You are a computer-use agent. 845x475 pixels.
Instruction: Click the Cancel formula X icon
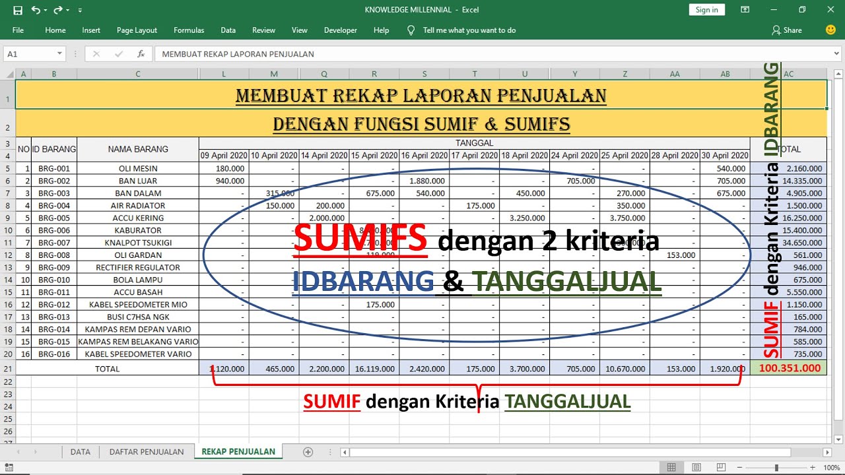(96, 54)
